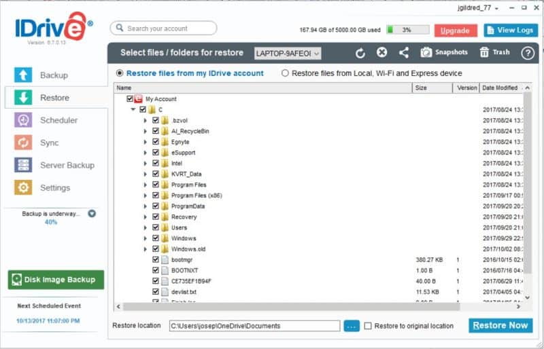Viewport: 544px width, 349px height.
Task: Open the Sync icon in sidebar
Action: coord(23,143)
